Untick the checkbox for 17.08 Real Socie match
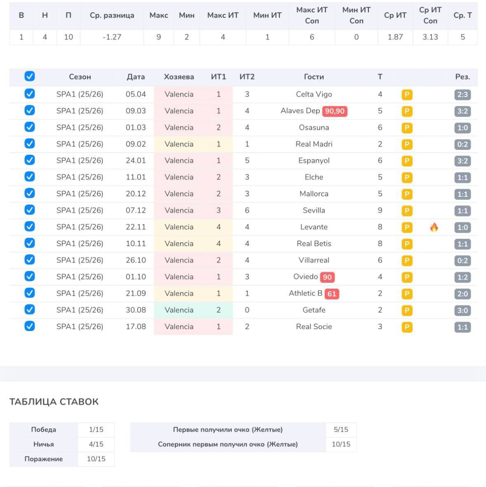This screenshot has height=487, width=486. (x=30, y=326)
